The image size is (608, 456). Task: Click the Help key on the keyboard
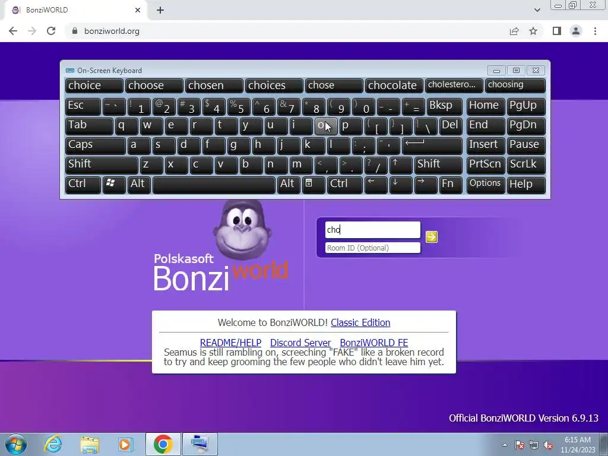[x=526, y=185]
